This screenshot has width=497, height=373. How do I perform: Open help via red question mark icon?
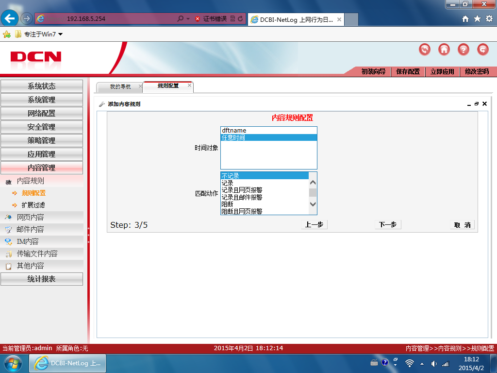tap(463, 50)
